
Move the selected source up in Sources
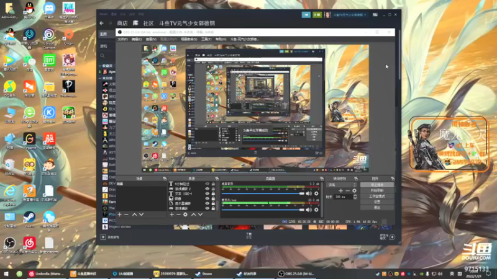click(x=193, y=215)
